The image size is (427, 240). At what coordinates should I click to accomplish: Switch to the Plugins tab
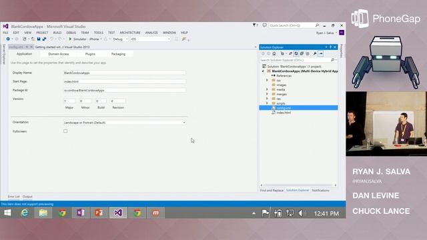click(x=90, y=54)
